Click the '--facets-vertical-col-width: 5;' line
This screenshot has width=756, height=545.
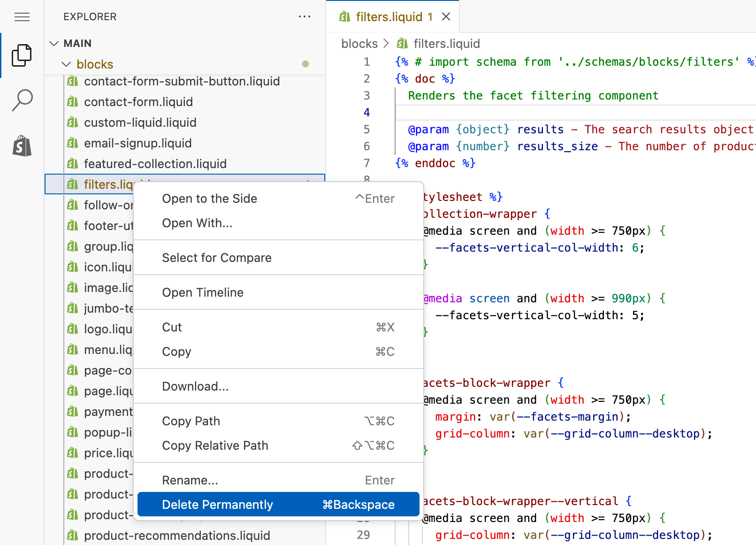click(540, 315)
